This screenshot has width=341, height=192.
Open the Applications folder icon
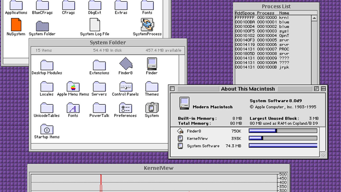point(16,5)
